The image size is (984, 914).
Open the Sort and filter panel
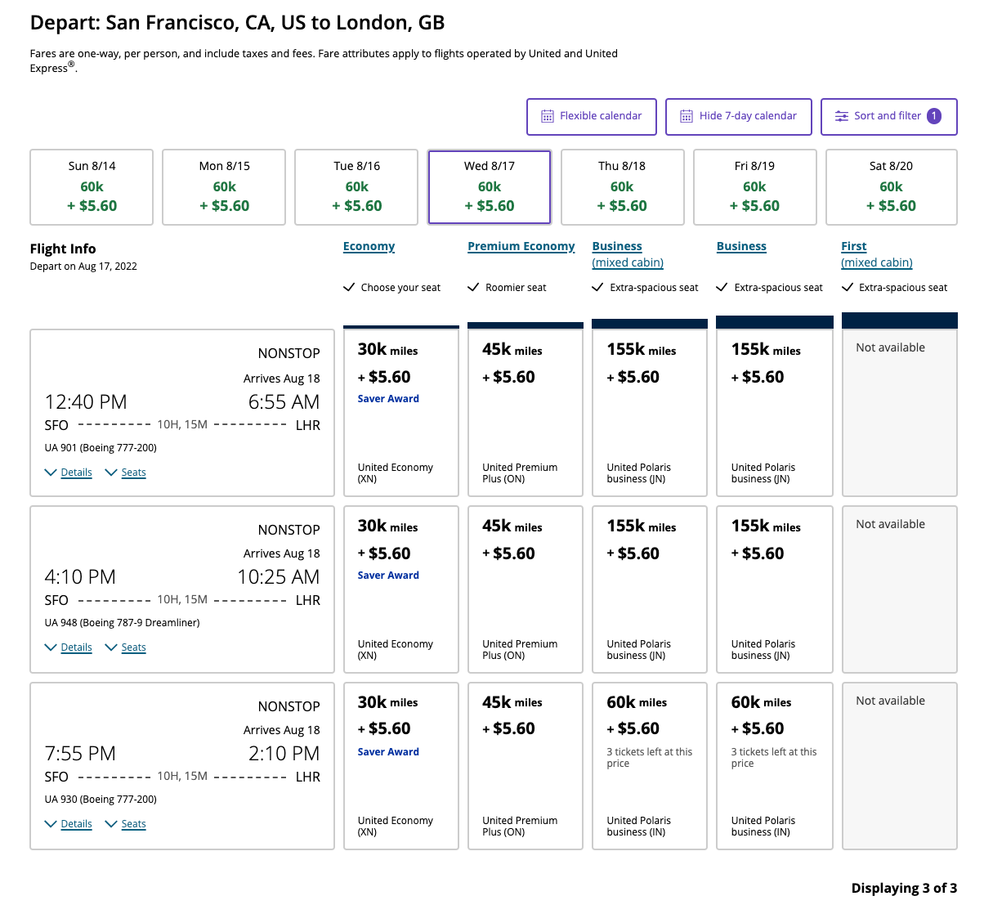click(888, 116)
